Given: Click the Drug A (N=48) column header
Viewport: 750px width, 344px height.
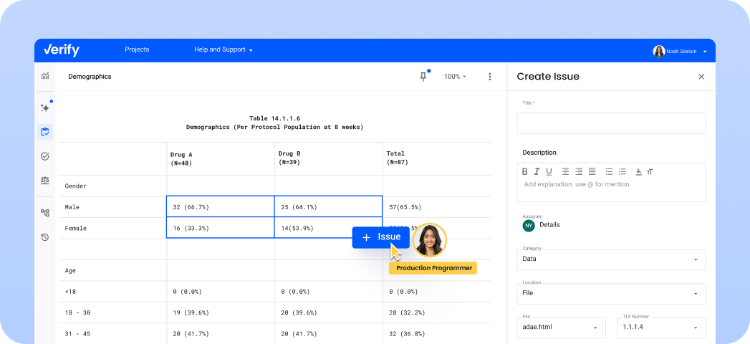Looking at the screenshot, I should (221, 158).
